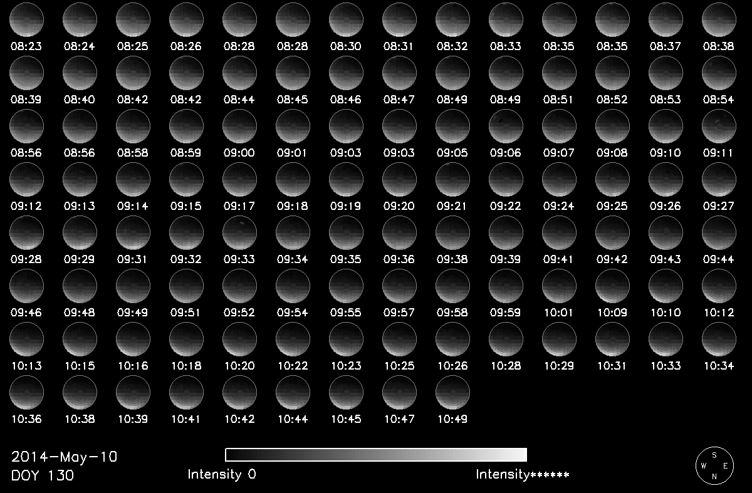Open the 10:01 disk image
This screenshot has height=493, width=752.
coord(559,286)
